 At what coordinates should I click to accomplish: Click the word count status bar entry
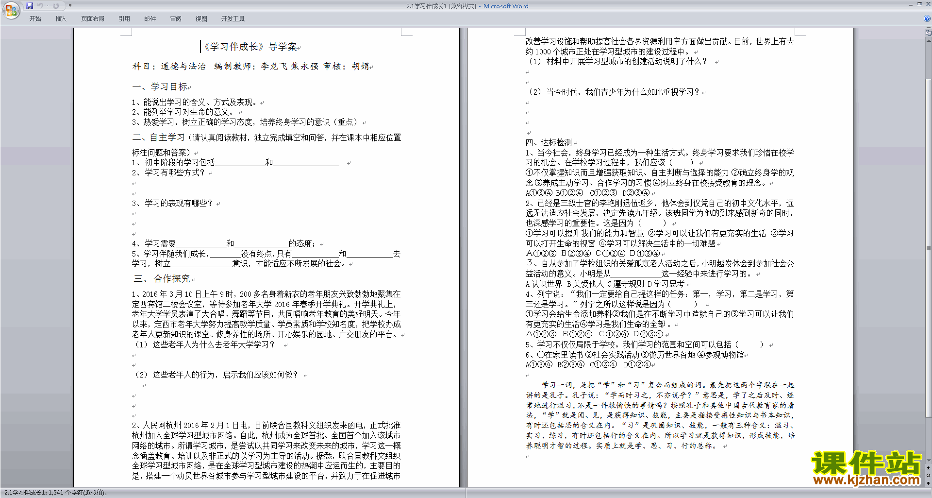pyautogui.click(x=56, y=493)
